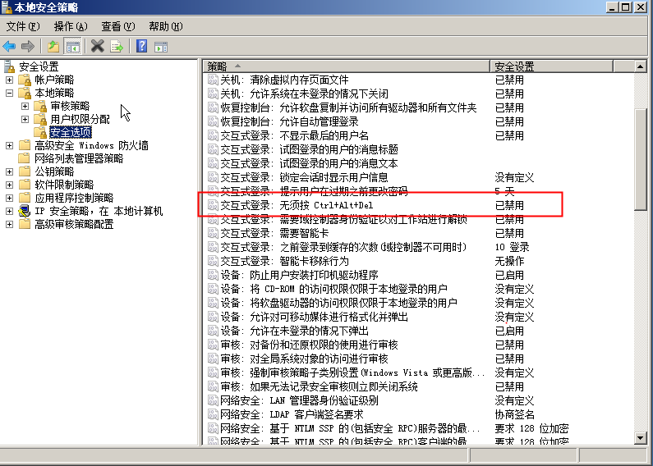Click the vertical scrollbar down arrow
Screen dimensions: 653x466
641,439
